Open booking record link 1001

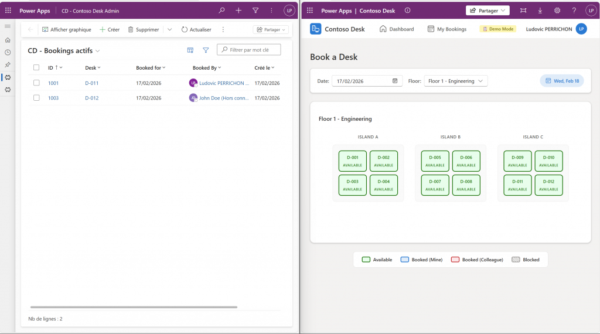coord(53,83)
